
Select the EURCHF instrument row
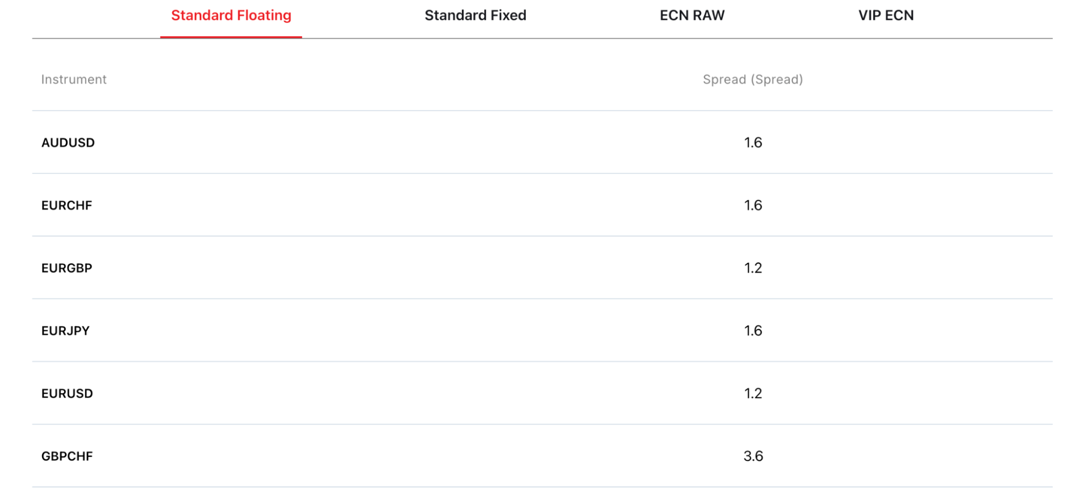coord(67,205)
